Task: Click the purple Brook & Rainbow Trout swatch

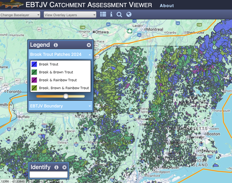Action: tap(34, 80)
